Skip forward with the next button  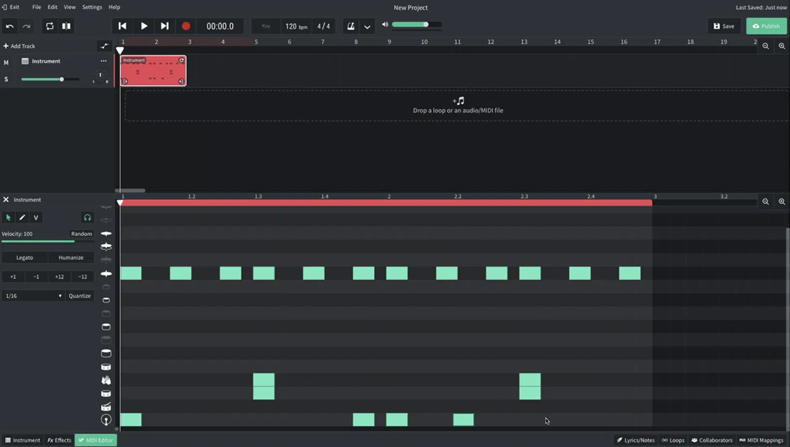[x=165, y=26]
